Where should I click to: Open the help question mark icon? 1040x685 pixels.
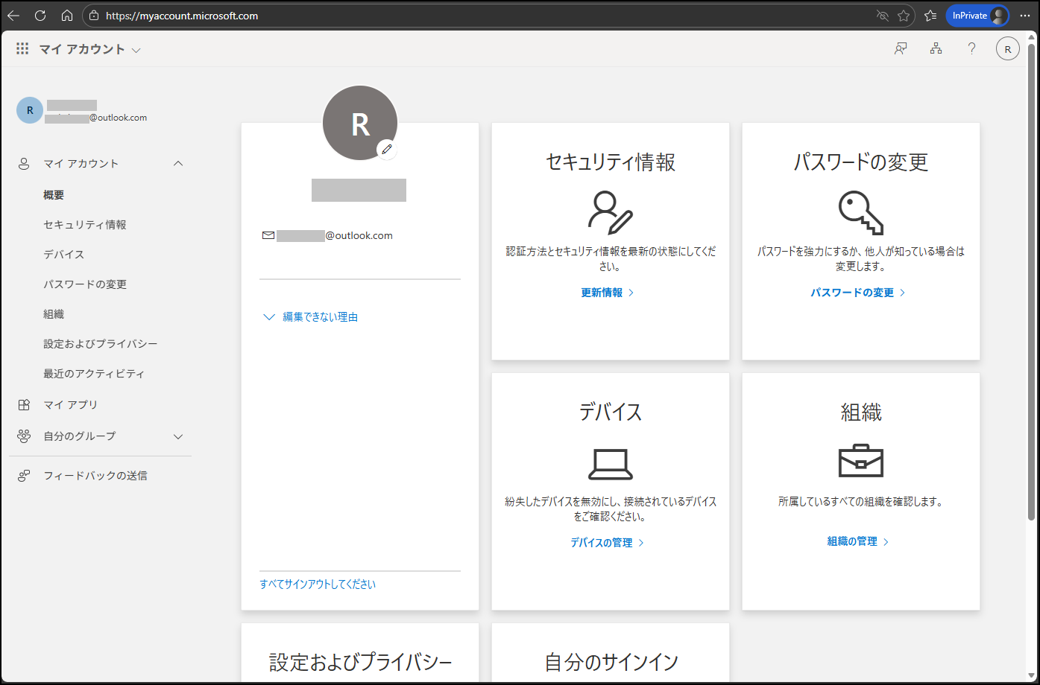tap(971, 49)
